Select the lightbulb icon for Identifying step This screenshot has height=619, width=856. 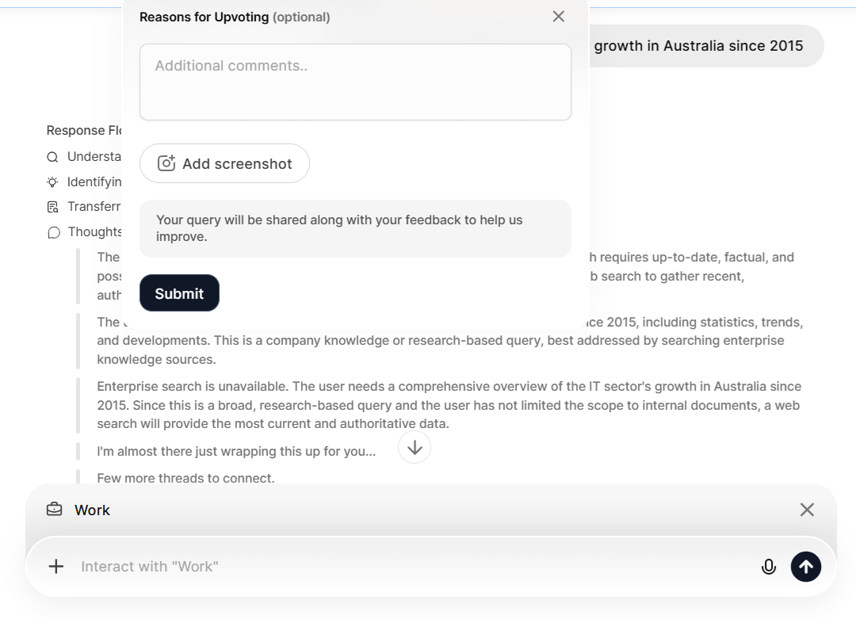(x=53, y=181)
